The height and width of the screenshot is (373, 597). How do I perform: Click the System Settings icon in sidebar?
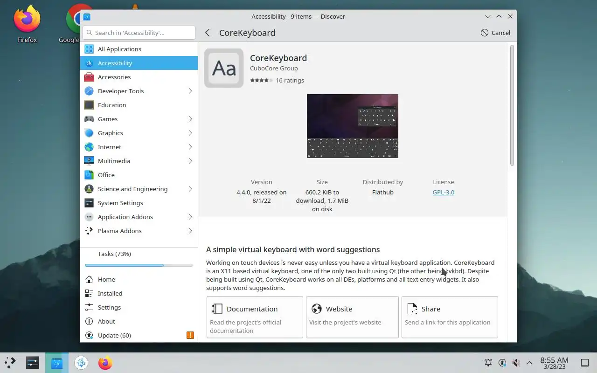pyautogui.click(x=89, y=203)
